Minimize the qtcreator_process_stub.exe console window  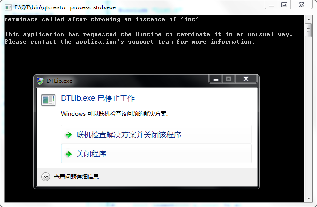pos(272,5)
